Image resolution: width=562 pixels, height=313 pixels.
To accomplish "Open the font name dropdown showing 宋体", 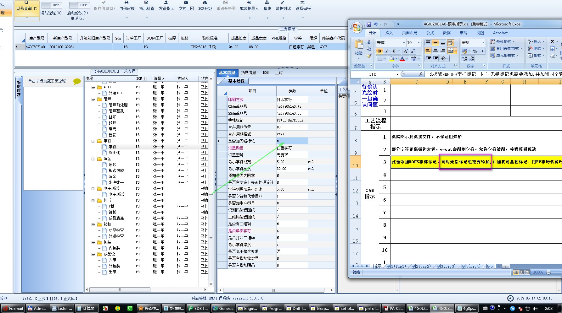I will (404, 43).
